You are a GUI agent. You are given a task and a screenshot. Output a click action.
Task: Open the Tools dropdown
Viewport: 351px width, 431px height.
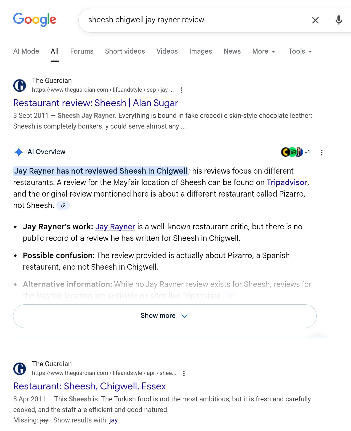click(300, 51)
